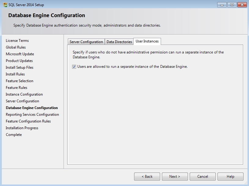Select License Terms in the sidebar
Screen dimensions: 249x186
point(17,40)
